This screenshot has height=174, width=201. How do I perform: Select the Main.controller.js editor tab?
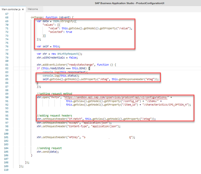[11, 10]
